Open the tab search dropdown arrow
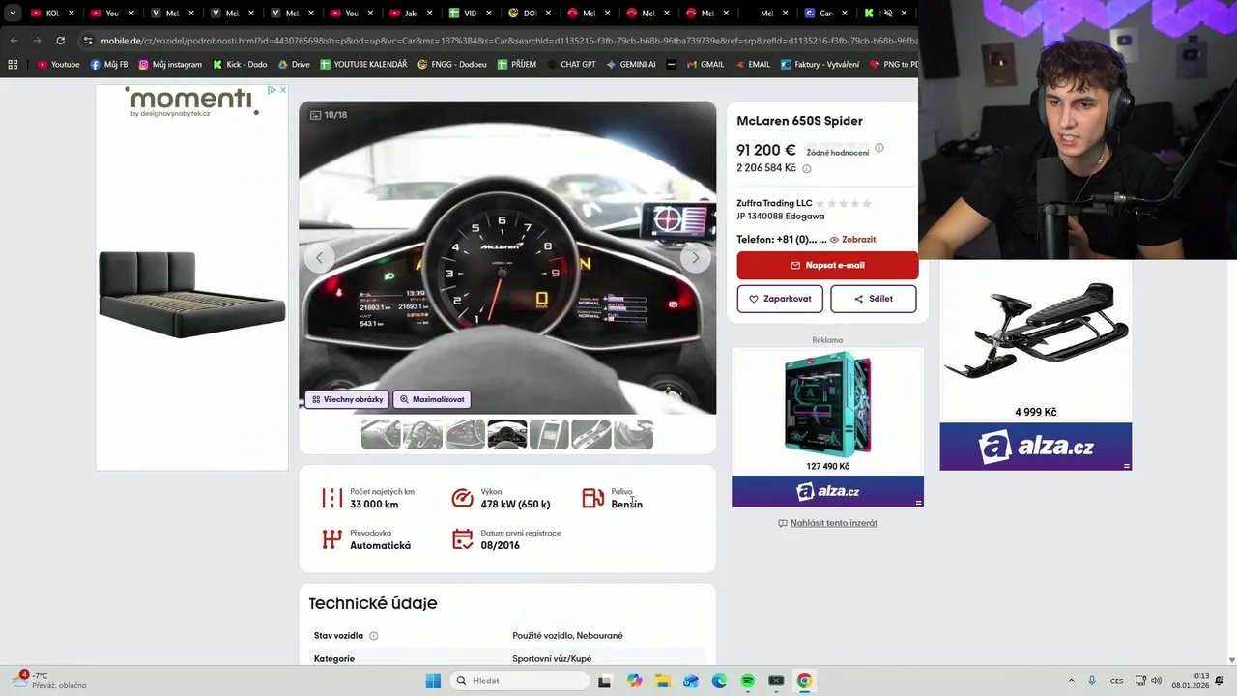This screenshot has height=696, width=1237. click(x=13, y=14)
